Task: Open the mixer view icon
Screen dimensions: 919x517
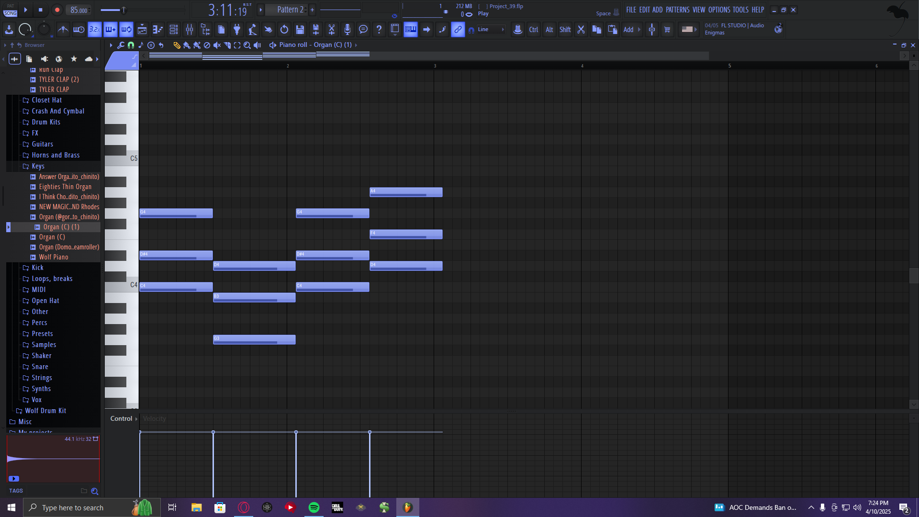Action: tap(190, 30)
